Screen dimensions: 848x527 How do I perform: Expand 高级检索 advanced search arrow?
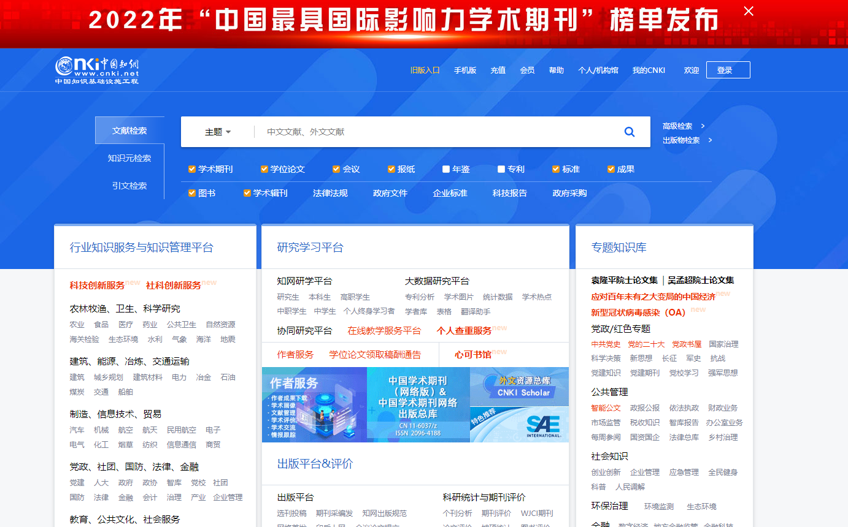[x=703, y=126]
